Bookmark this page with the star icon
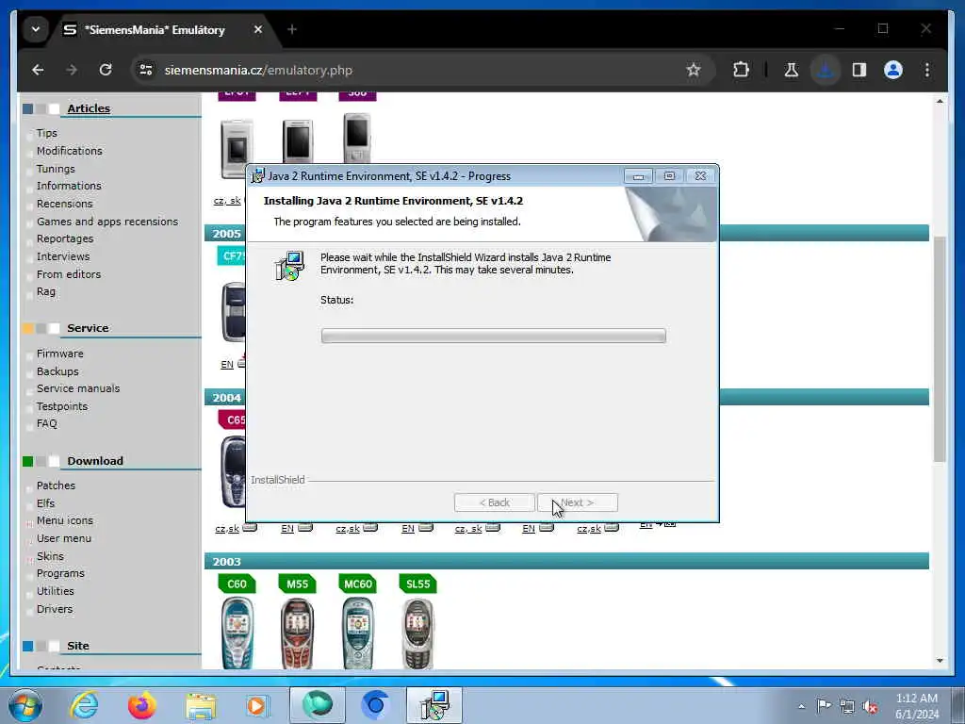The width and height of the screenshot is (965, 724). point(694,70)
